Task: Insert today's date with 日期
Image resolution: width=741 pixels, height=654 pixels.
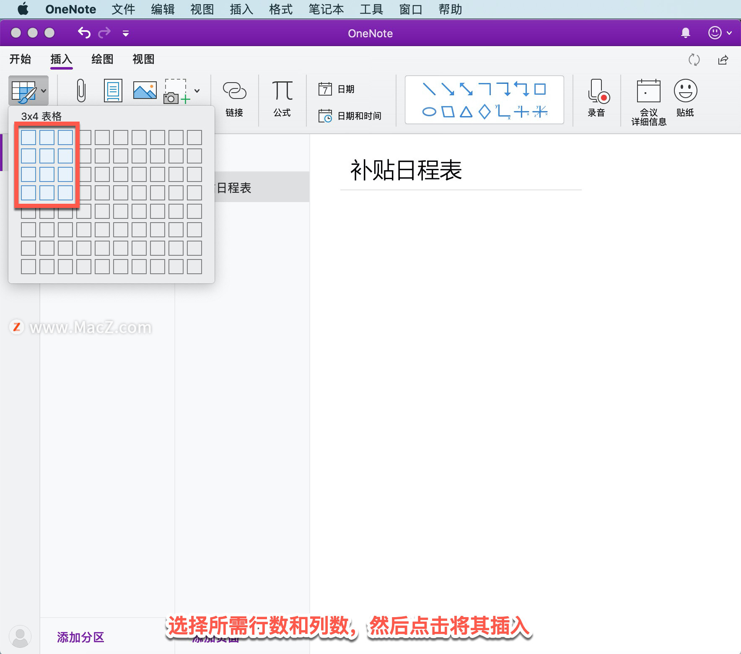Action: (x=337, y=89)
